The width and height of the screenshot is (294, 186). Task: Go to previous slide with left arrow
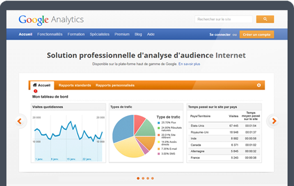20,121
